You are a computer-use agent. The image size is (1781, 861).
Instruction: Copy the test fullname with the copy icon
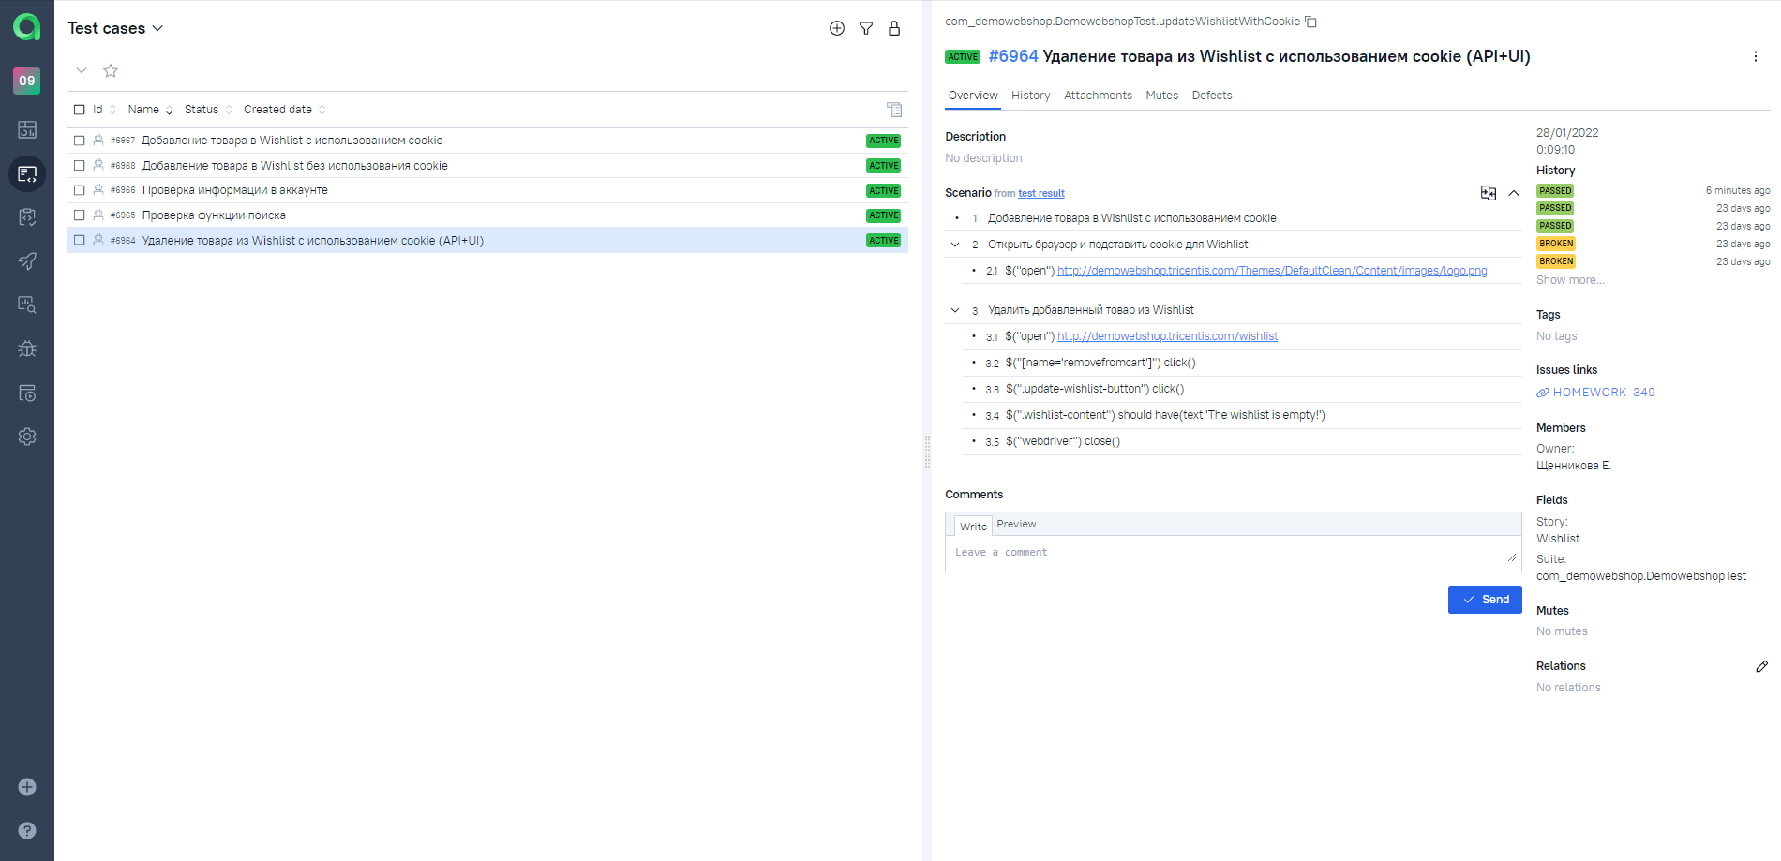(x=1310, y=21)
